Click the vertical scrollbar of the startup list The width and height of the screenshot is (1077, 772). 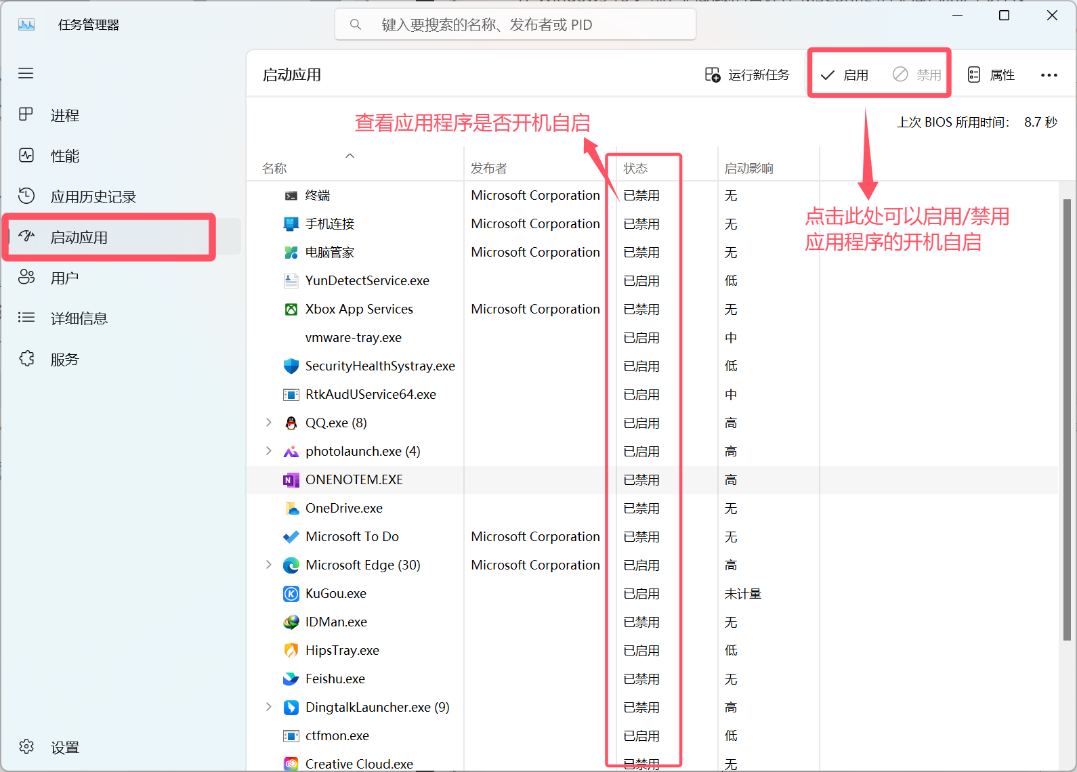coord(1067,420)
